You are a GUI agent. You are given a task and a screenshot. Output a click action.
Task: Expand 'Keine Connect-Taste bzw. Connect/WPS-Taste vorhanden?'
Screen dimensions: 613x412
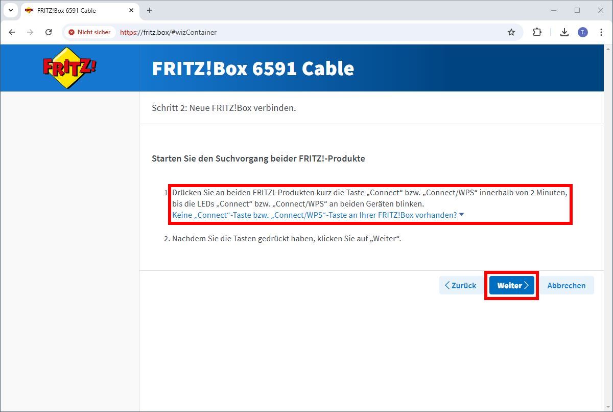[x=317, y=215]
